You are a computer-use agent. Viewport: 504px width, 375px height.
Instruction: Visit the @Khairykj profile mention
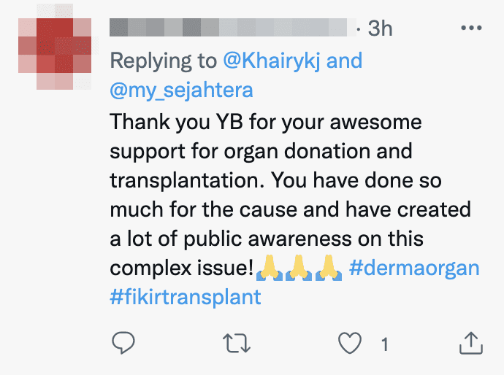tap(272, 61)
